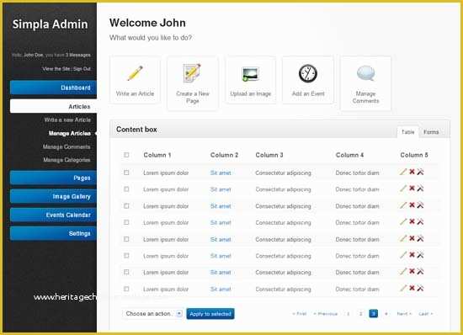
Task: Open the Image Gallery sidebar menu
Action: [53, 196]
